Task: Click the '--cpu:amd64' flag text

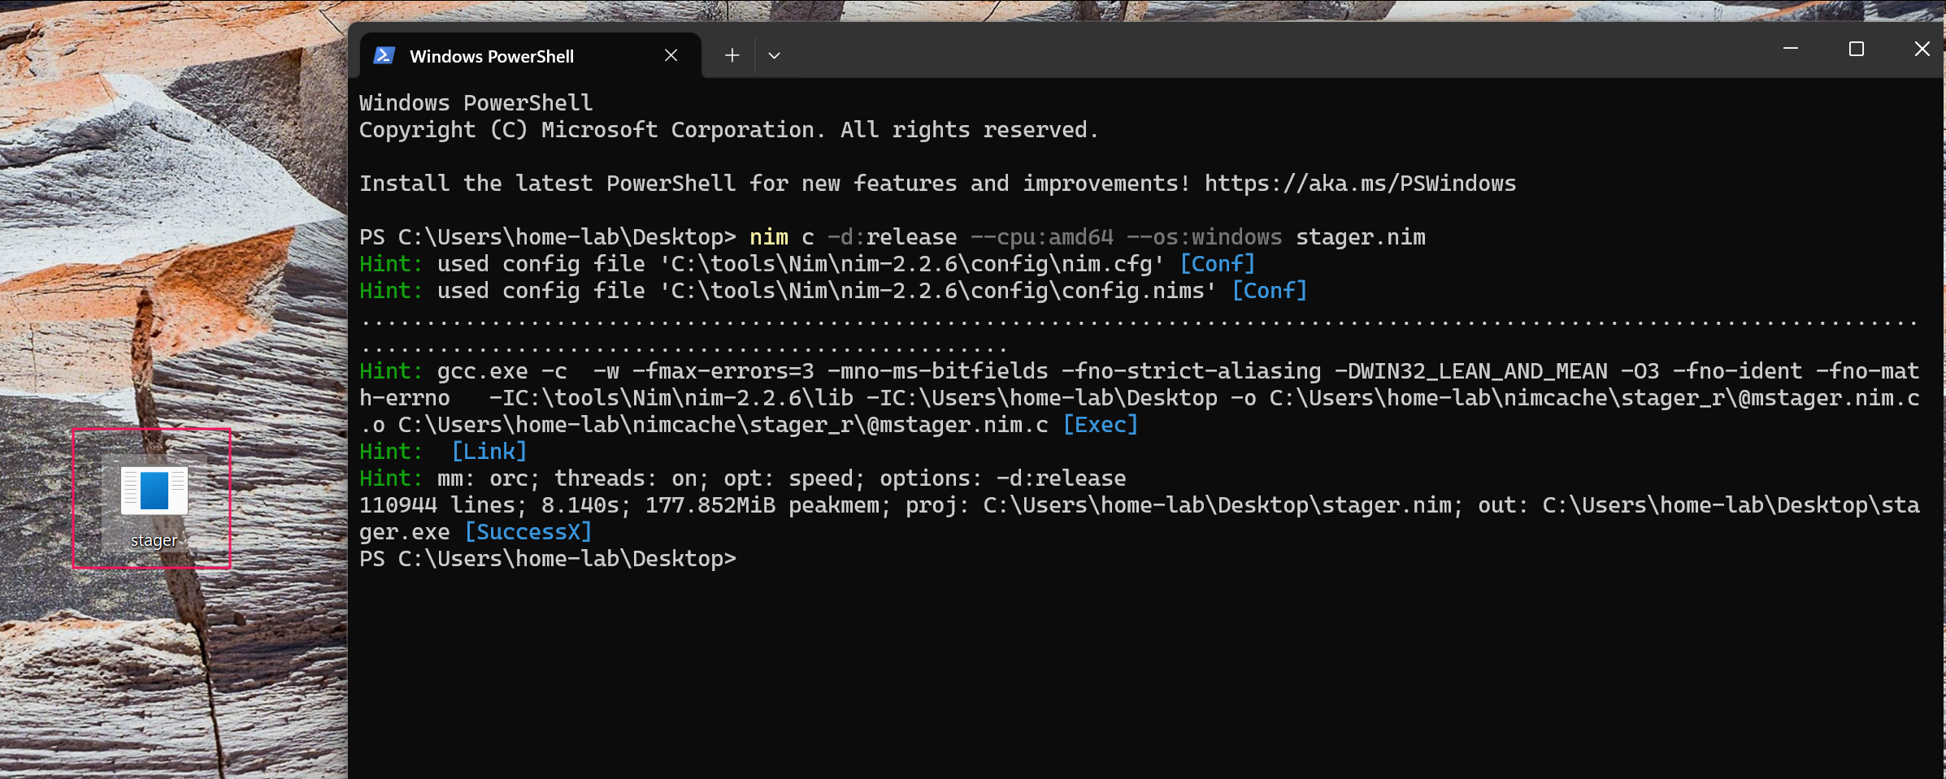Action: point(1042,237)
